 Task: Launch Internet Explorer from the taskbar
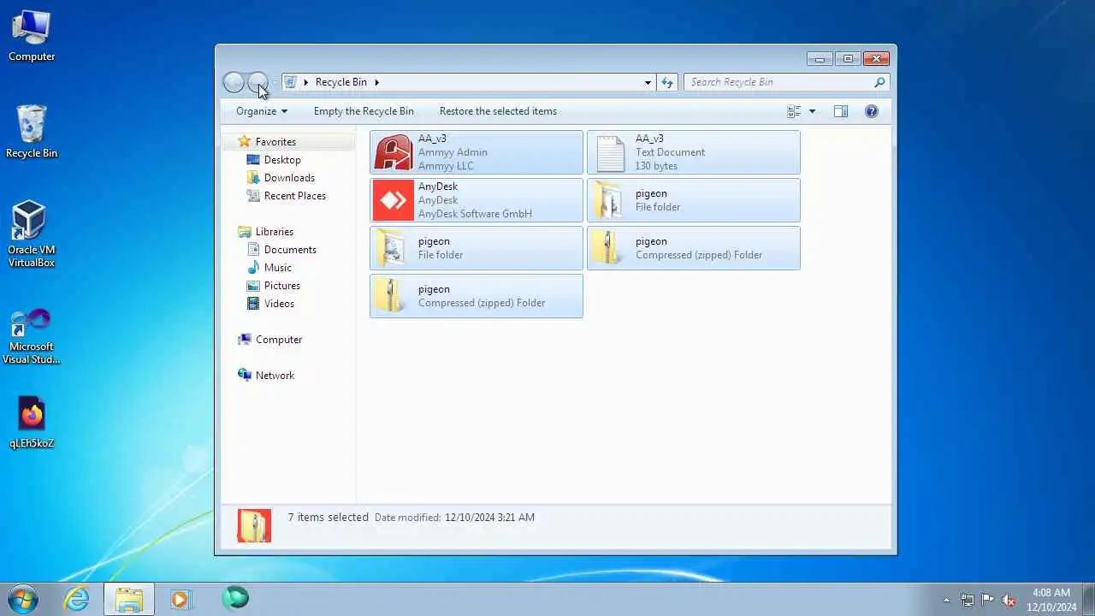point(77,599)
